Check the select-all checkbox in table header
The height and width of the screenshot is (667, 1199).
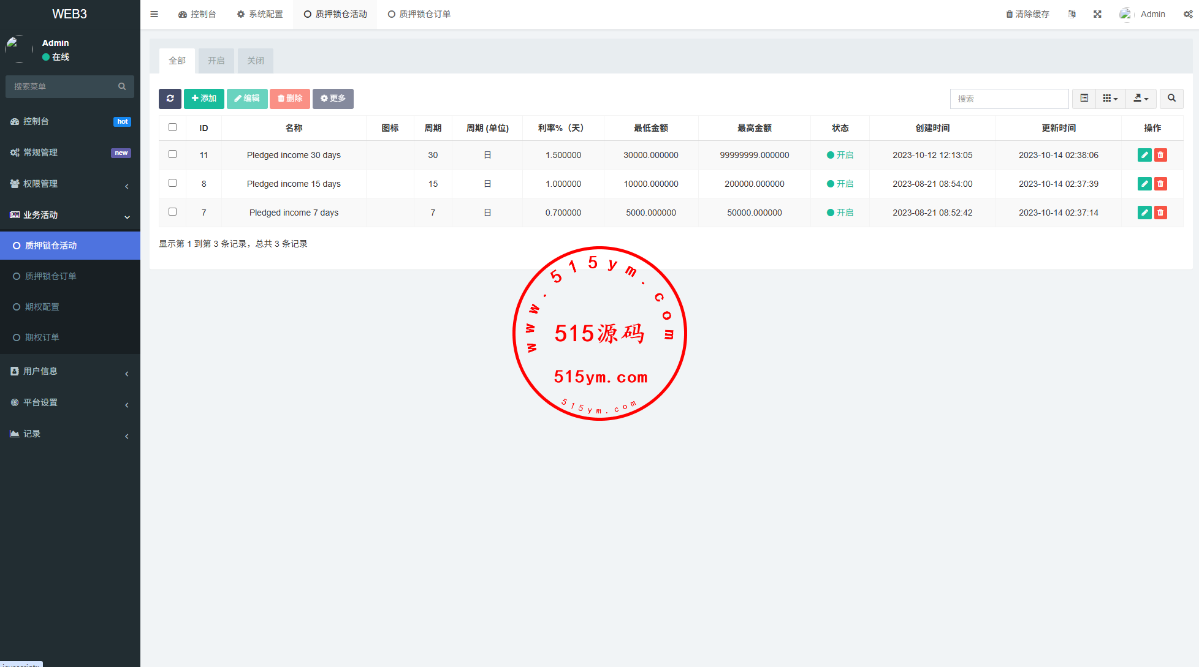(x=172, y=127)
